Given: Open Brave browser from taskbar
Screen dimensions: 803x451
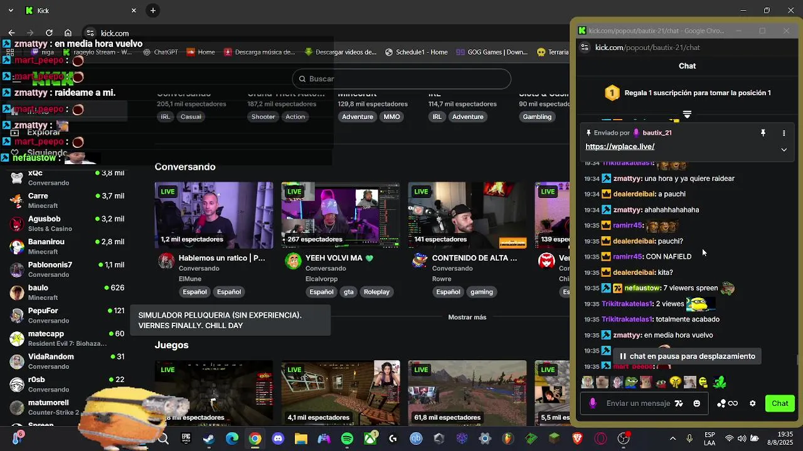Looking at the screenshot, I should click(577, 438).
